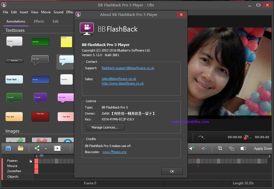Viewport: 274px width, 189px height.
Task: Switch to the Effects tab
Action: tap(39, 21)
